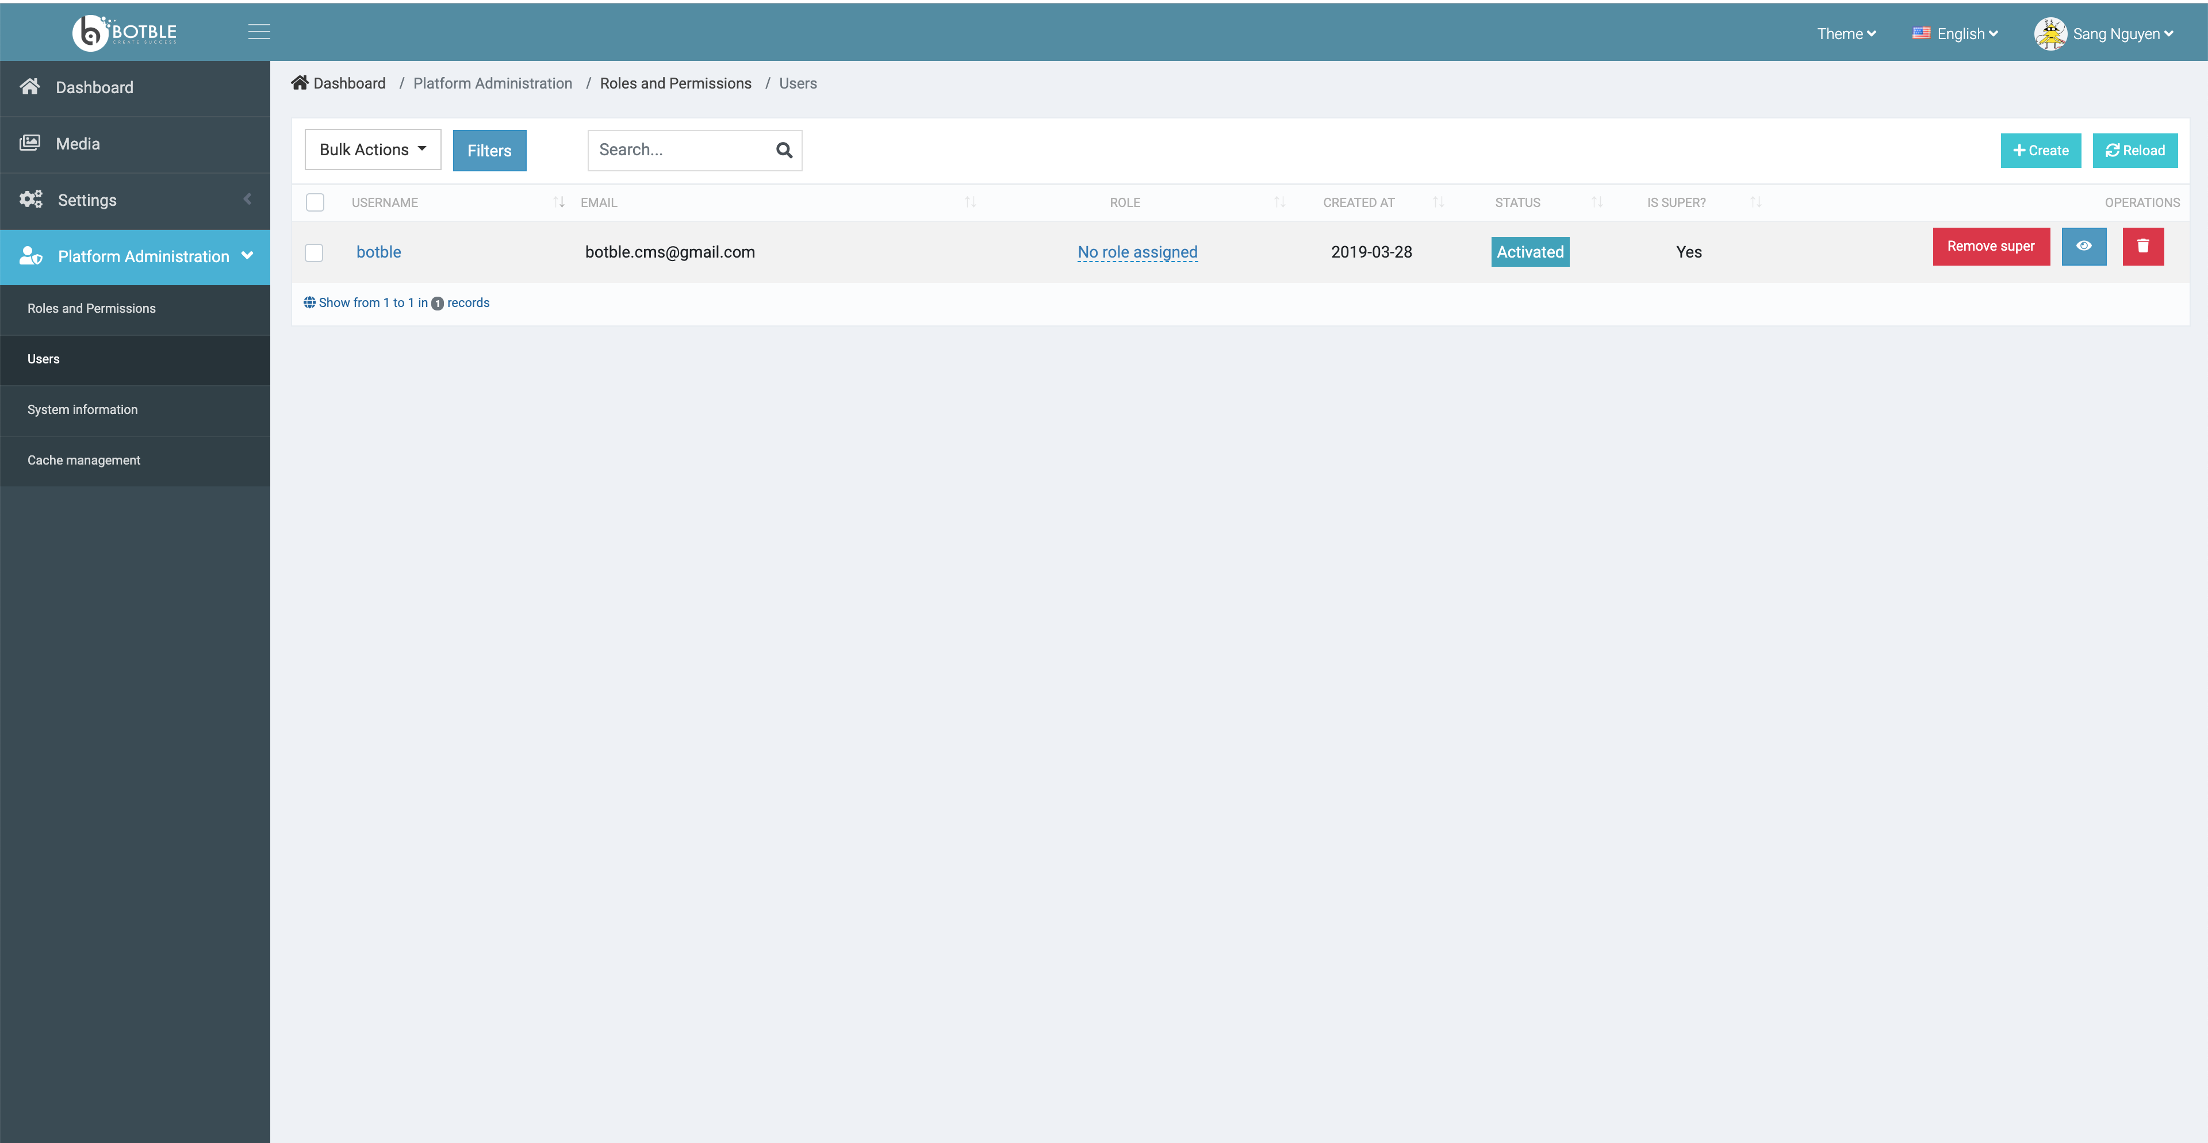2208x1143 pixels.
Task: Click the Platform Administration breadcrumb text
Action: pyautogui.click(x=492, y=83)
